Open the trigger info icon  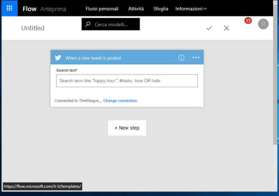click(181, 58)
